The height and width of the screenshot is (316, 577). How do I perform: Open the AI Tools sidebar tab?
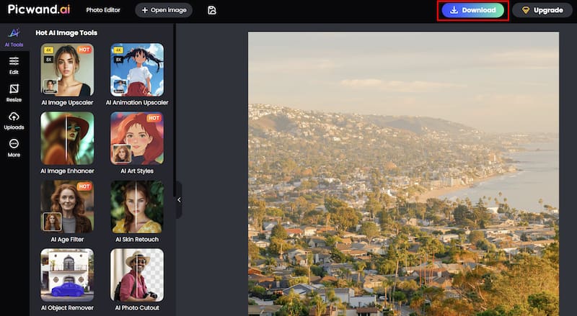[x=14, y=36]
